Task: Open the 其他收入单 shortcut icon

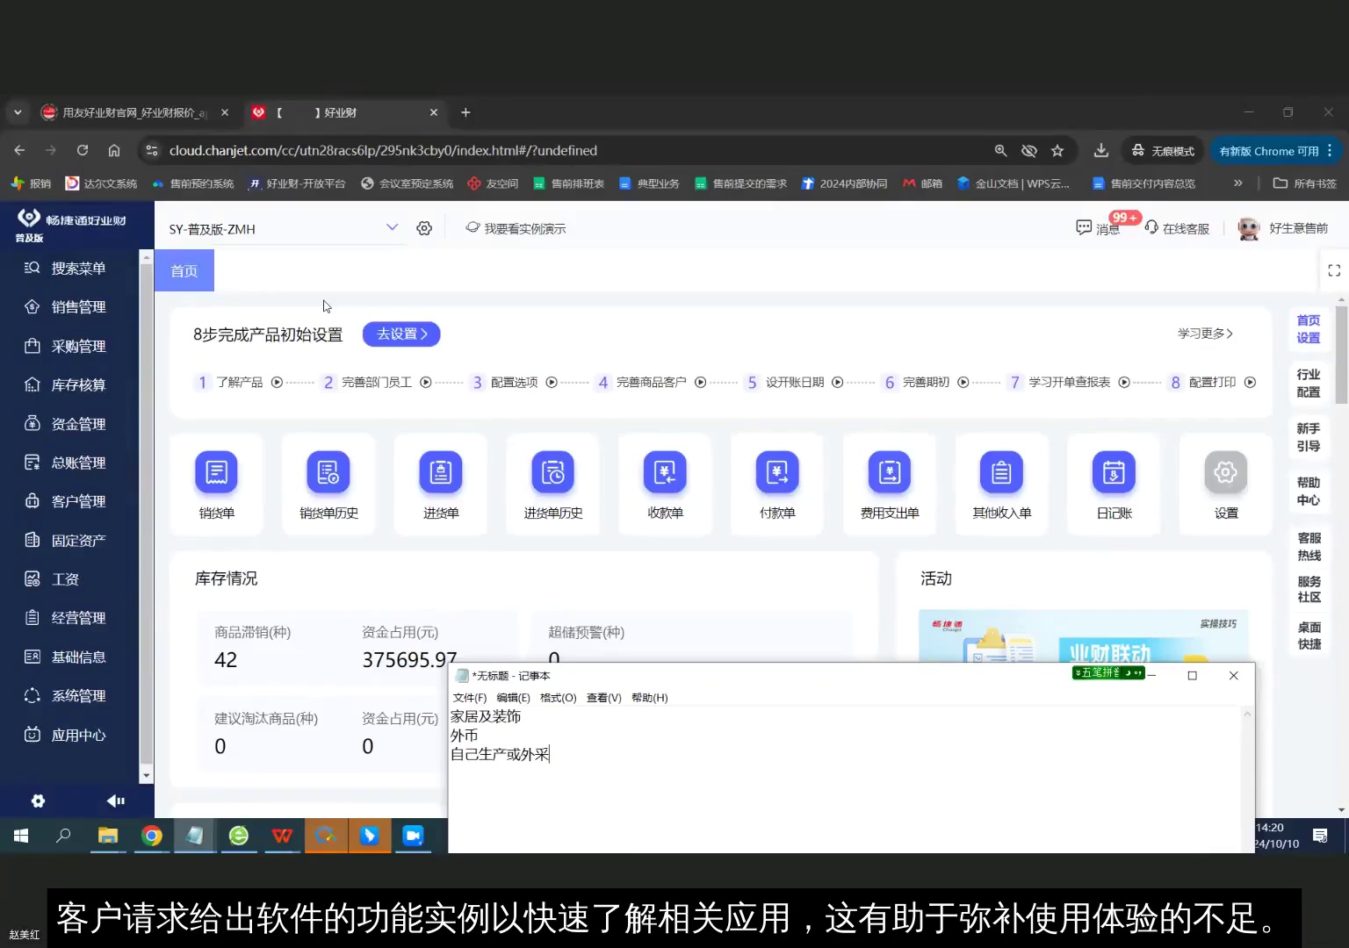Action: [x=1001, y=473]
